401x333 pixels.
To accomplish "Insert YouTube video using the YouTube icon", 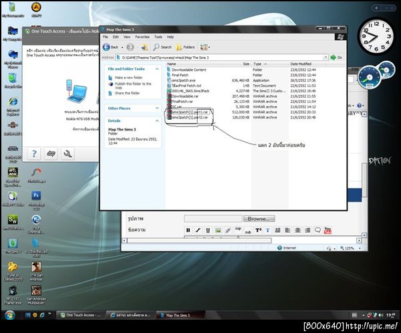I will pyautogui.click(x=327, y=231).
